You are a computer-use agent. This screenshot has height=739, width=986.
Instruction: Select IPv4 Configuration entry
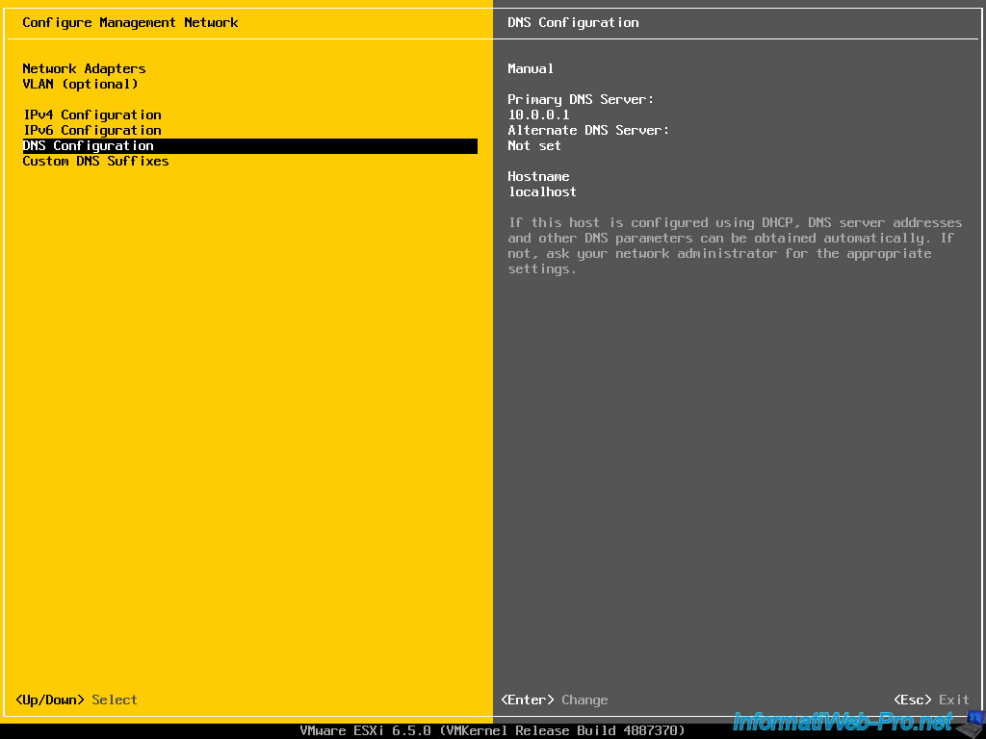tap(92, 115)
